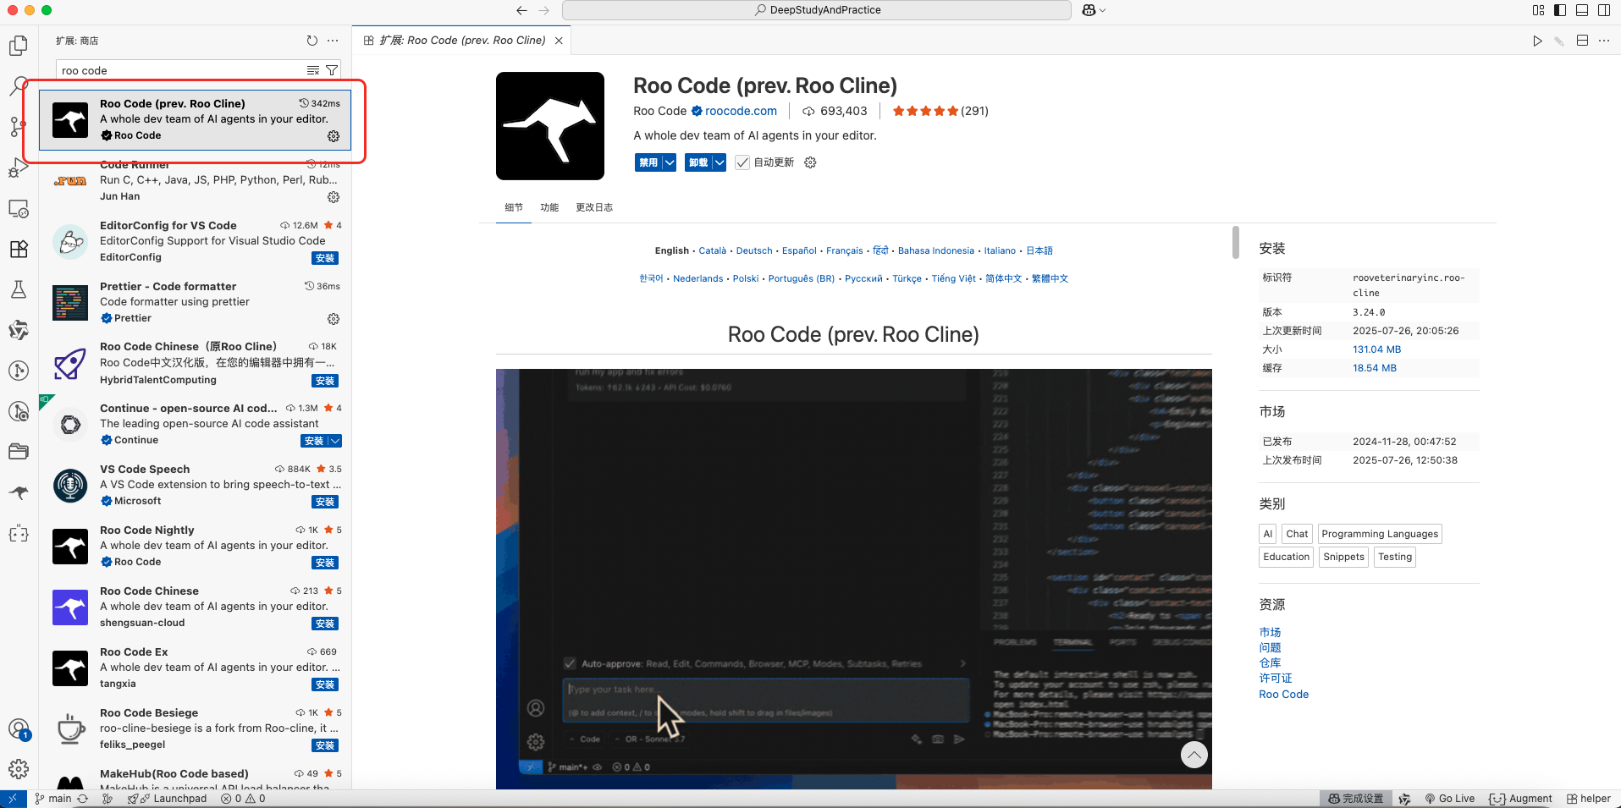Screen dimensions: 1621x808
Task: Open the Explorer view in activity bar
Action: pyautogui.click(x=19, y=46)
